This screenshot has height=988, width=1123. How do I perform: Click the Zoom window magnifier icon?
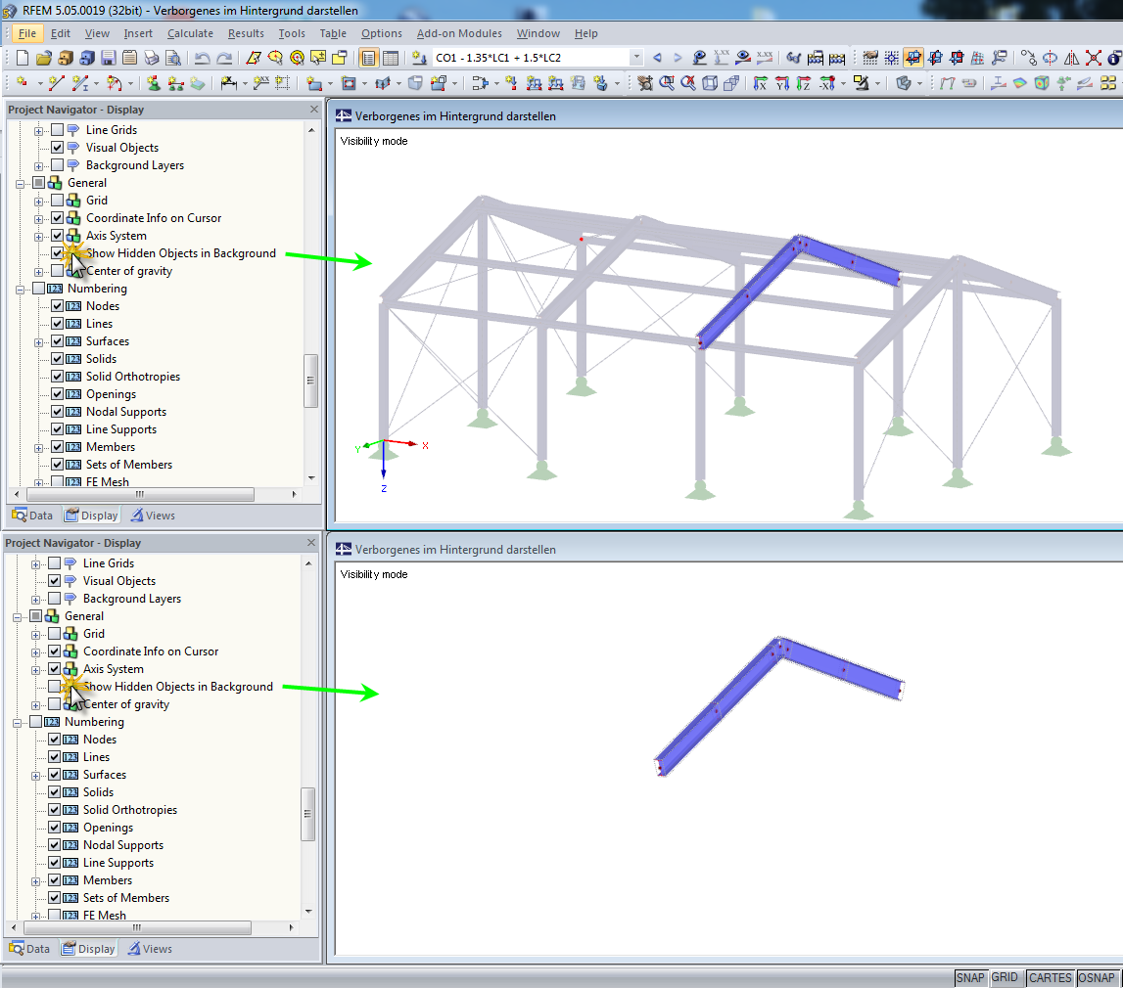pyautogui.click(x=667, y=84)
